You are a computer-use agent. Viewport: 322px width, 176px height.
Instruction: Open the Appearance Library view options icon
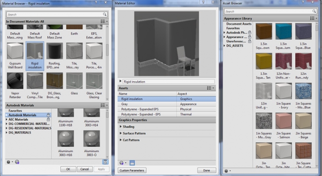[313, 18]
